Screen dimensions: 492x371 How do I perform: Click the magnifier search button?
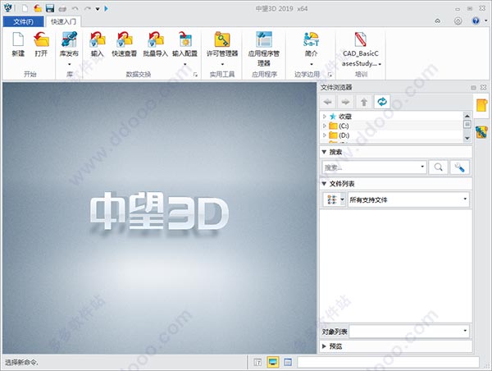coord(438,167)
